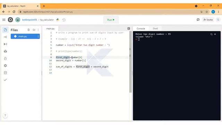Bookmark the page with star icon
This screenshot has height=125, width=222.
click(207, 12)
